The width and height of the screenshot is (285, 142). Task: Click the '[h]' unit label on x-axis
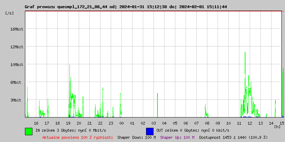(x=277, y=126)
